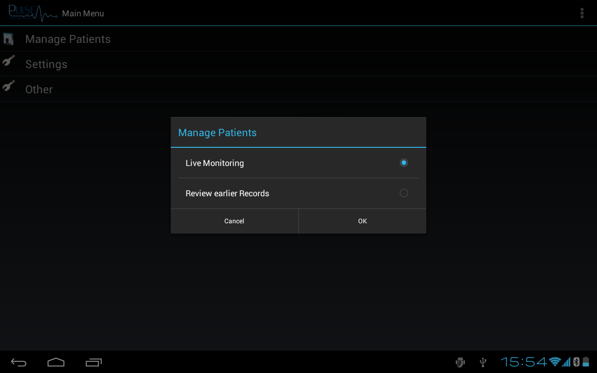597x373 pixels.
Task: Open the three-dot overflow menu
Action: tap(582, 13)
